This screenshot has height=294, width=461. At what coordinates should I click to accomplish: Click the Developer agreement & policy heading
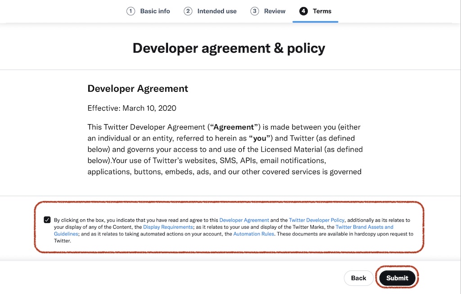click(229, 48)
